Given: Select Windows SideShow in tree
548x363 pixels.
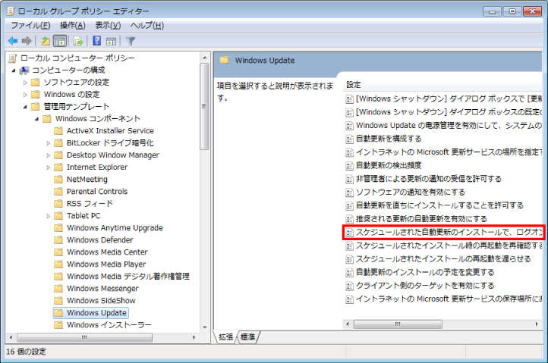Looking at the screenshot, I should click(101, 301).
